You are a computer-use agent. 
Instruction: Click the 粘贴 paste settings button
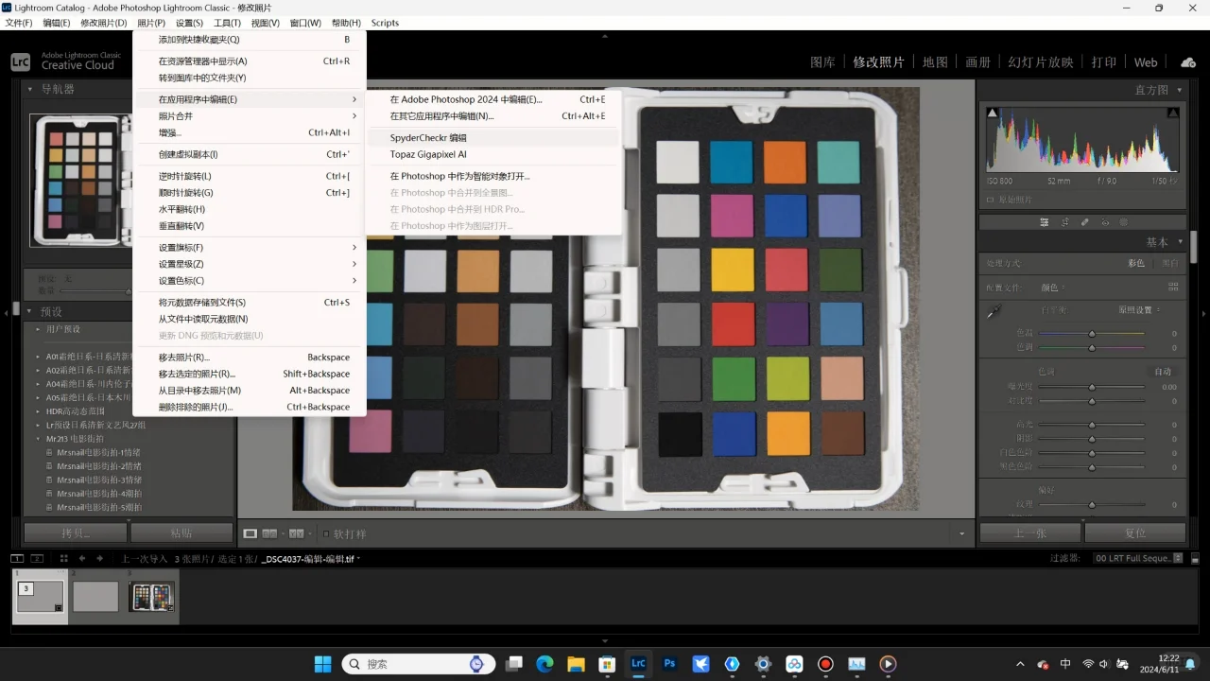pyautogui.click(x=181, y=533)
